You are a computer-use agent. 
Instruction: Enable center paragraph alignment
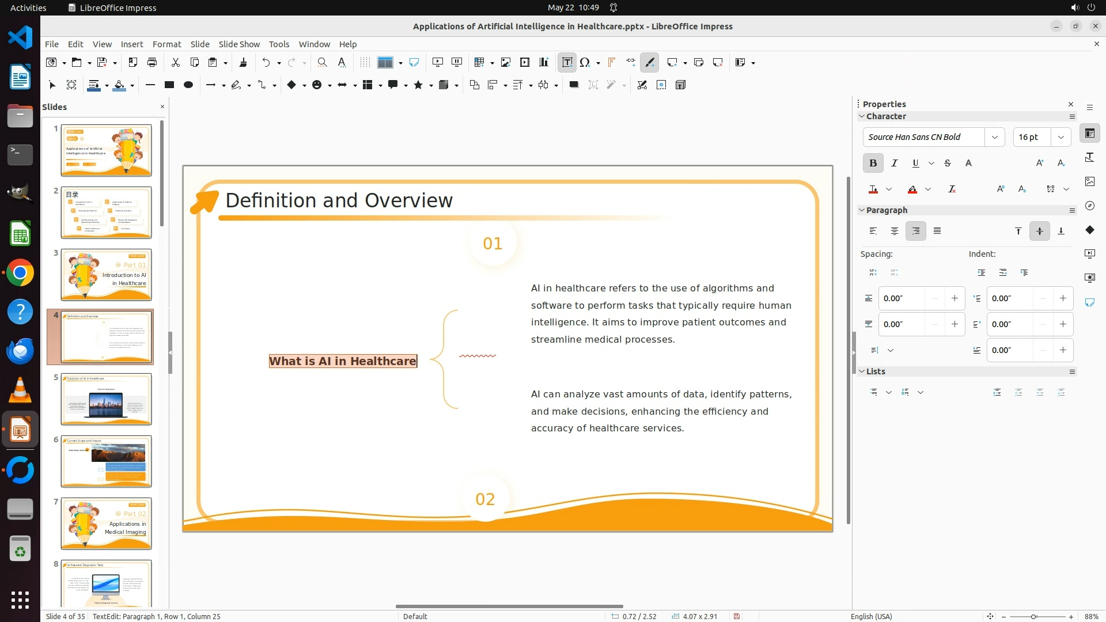pos(894,231)
